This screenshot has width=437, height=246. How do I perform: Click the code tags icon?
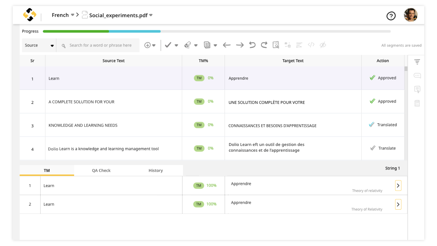tap(311, 45)
